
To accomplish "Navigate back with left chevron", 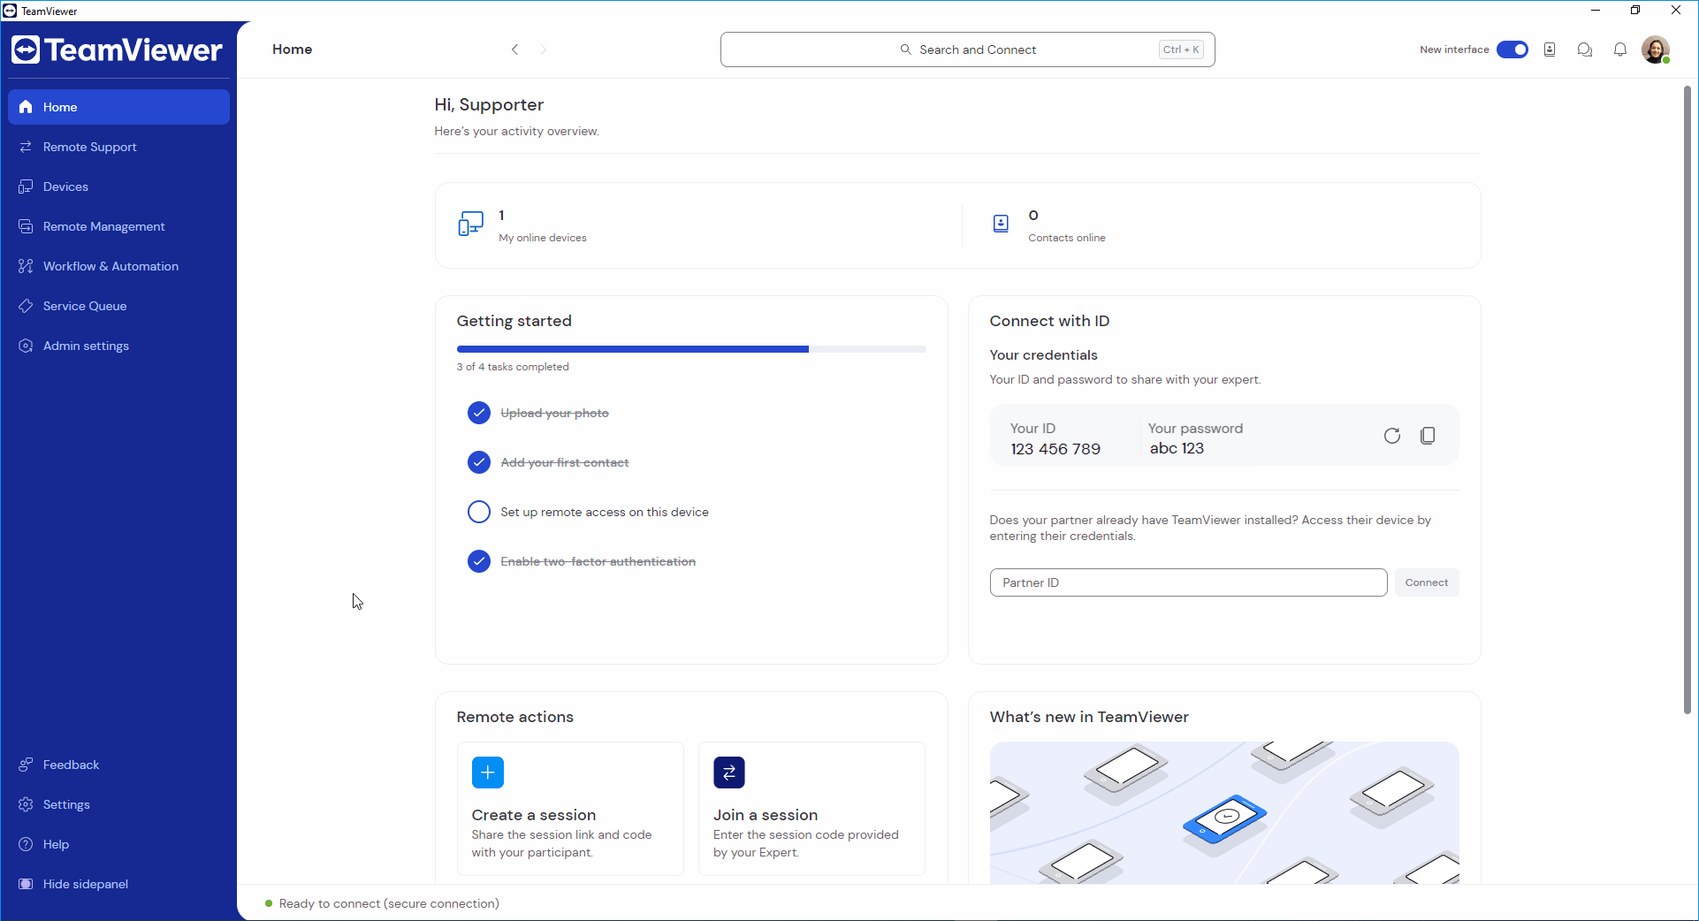I will pos(514,49).
